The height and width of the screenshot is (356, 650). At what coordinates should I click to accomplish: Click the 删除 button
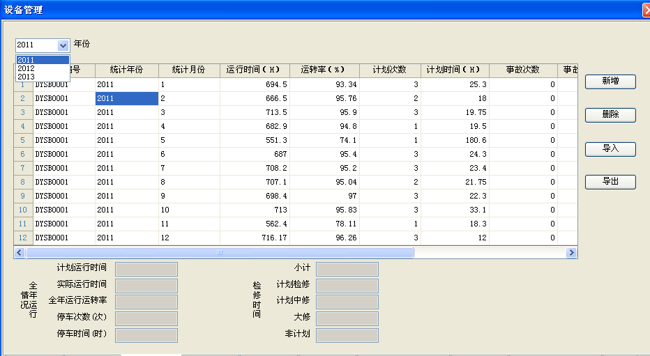click(x=610, y=115)
